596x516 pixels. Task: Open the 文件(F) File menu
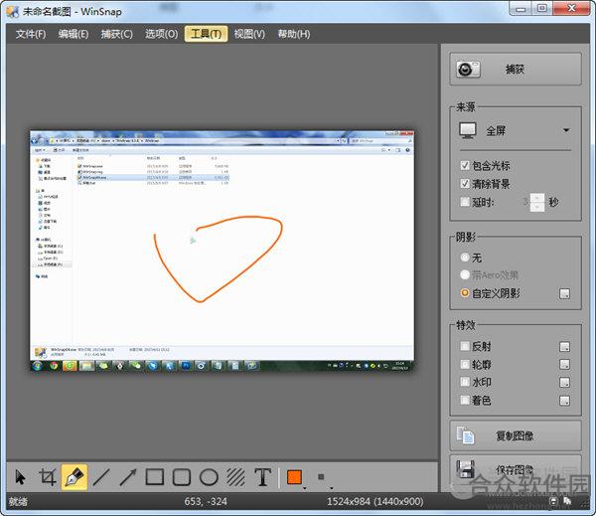point(31,34)
